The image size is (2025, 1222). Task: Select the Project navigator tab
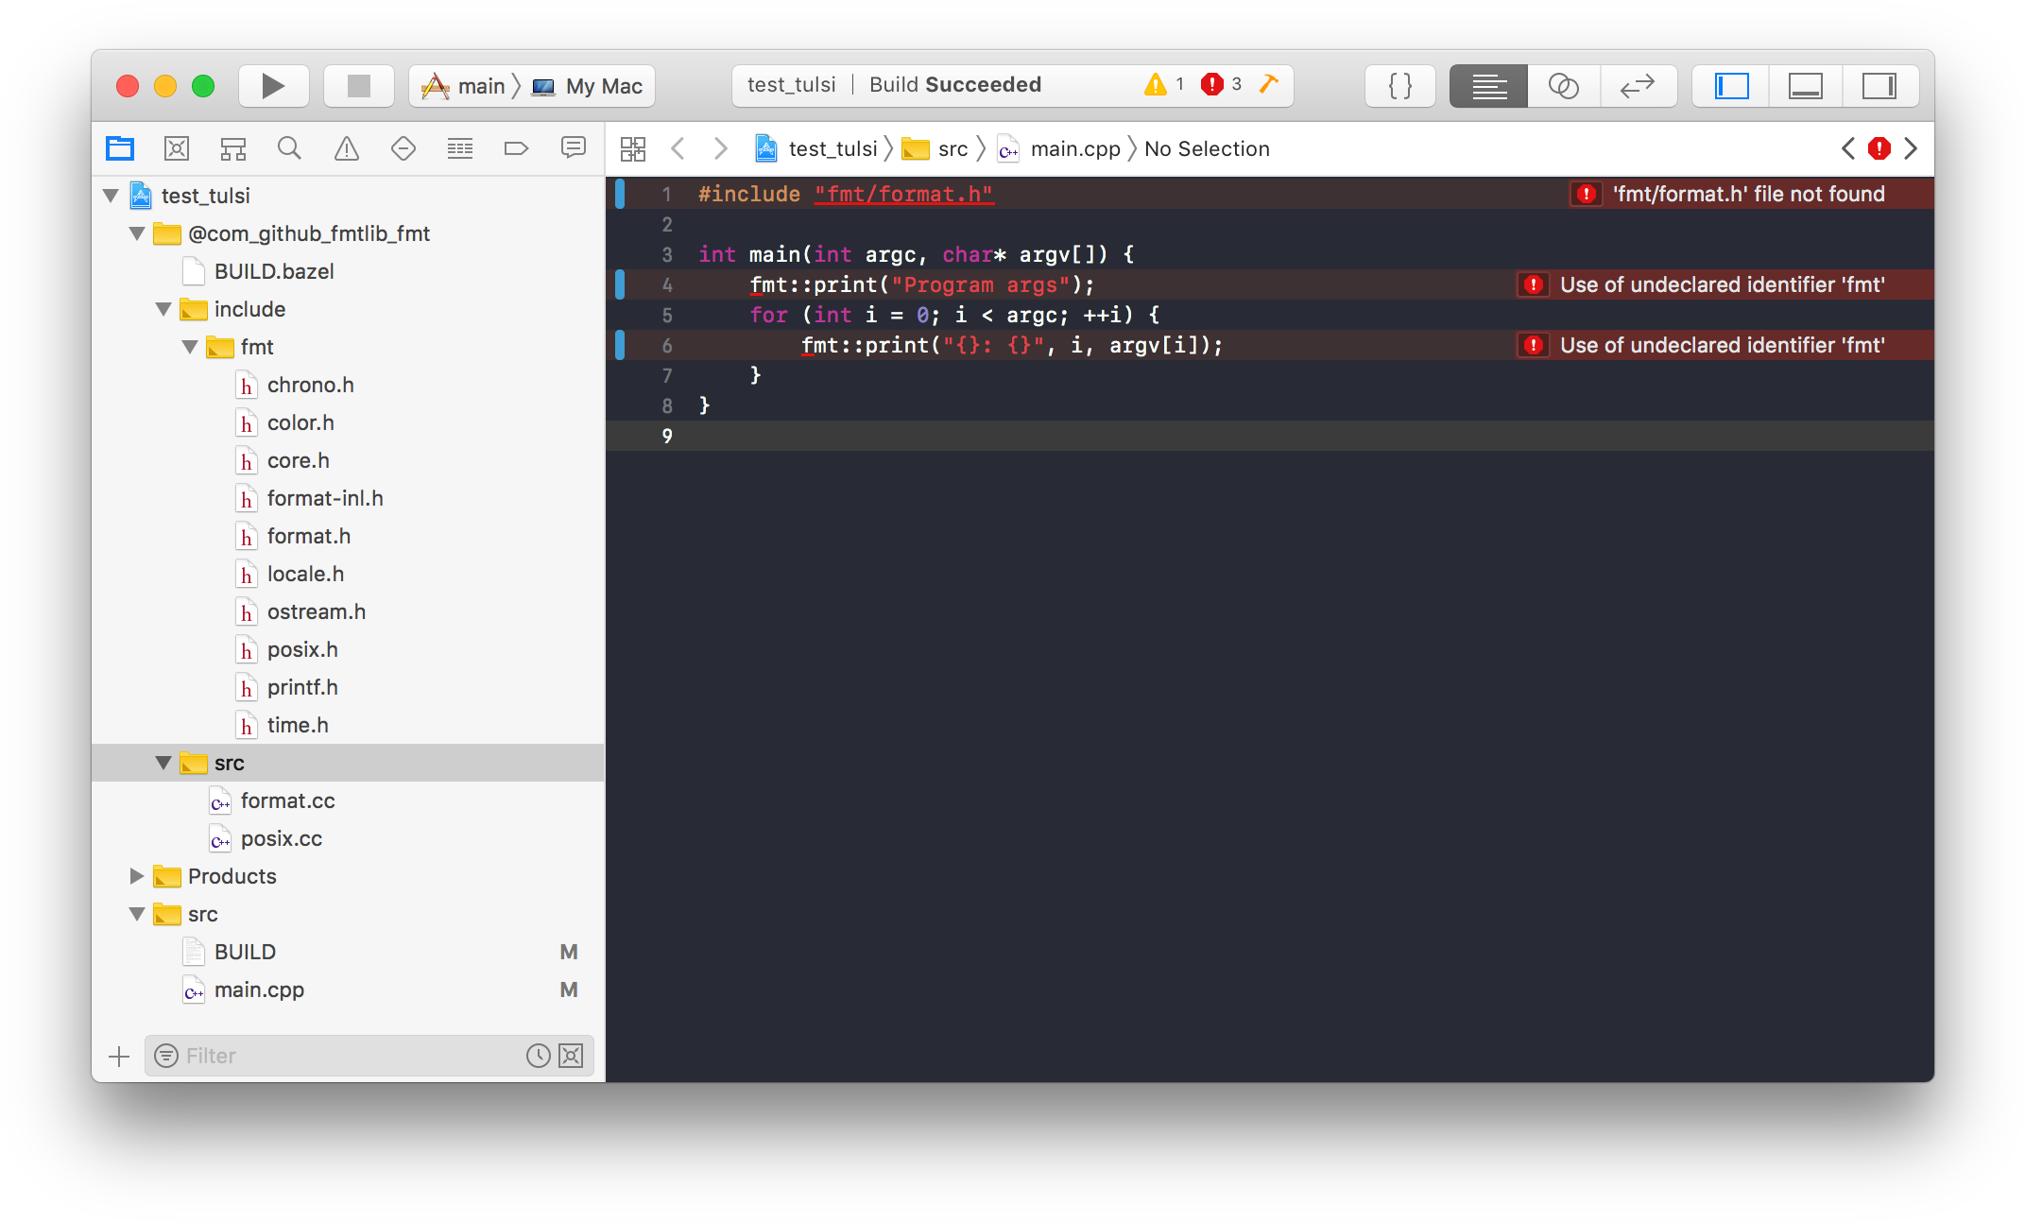(x=120, y=148)
